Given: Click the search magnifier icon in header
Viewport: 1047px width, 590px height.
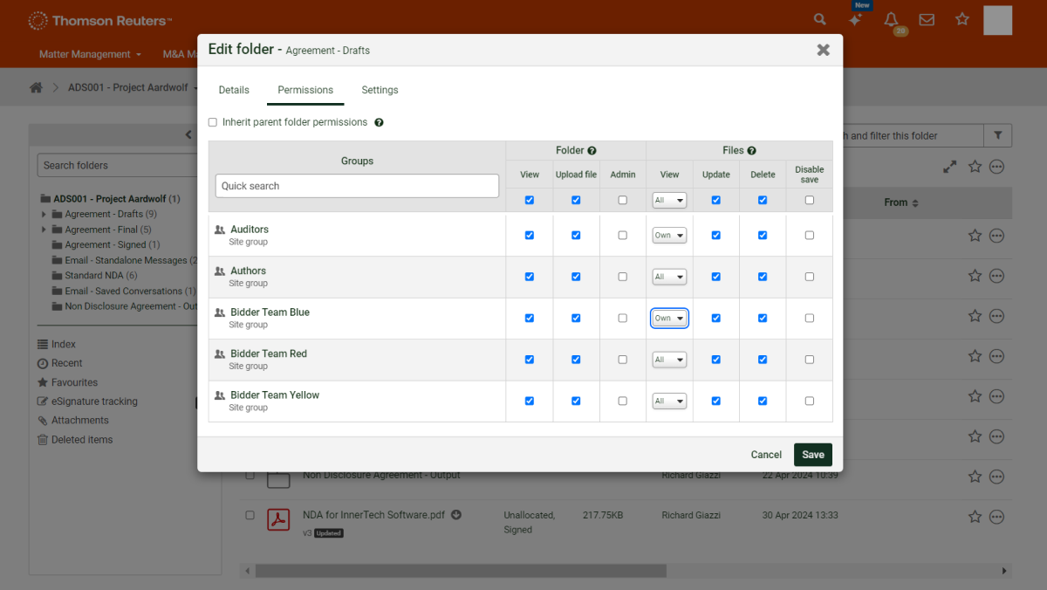Looking at the screenshot, I should 819,19.
